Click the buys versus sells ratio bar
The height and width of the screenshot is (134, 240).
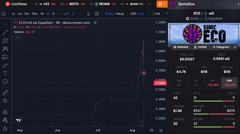pos(214,101)
